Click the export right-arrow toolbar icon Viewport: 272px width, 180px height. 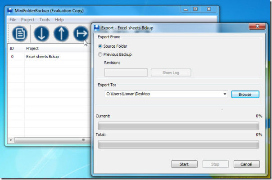click(81, 33)
